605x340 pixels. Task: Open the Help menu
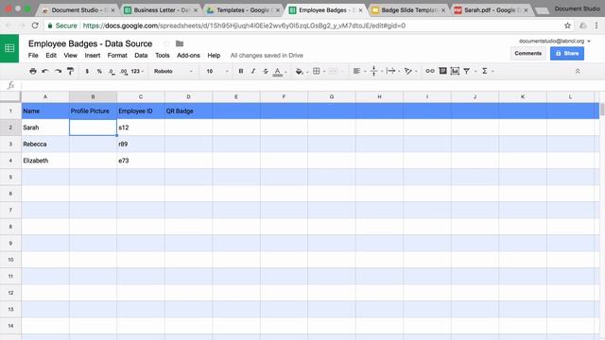click(x=214, y=55)
